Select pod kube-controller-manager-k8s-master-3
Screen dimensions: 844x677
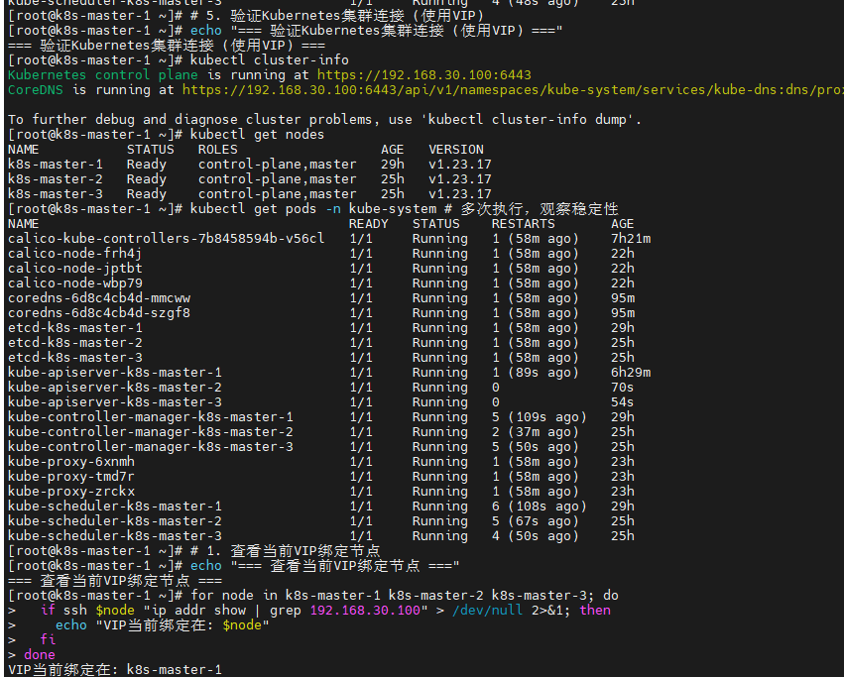(x=151, y=447)
